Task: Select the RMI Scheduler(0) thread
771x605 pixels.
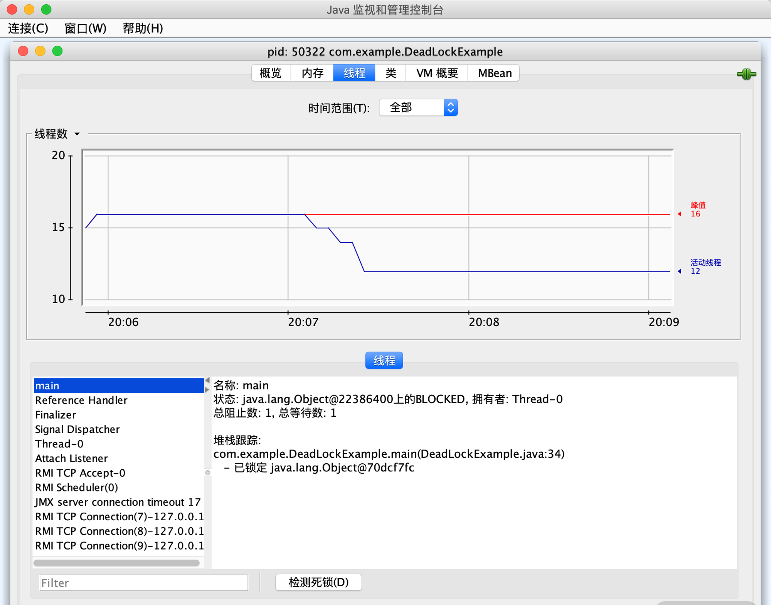Action: [x=119, y=488]
